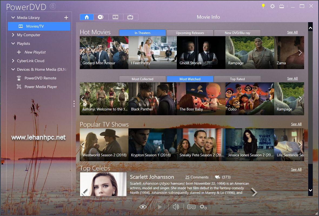
Task: Switch to the film strip movie tab
Action: 115,17
